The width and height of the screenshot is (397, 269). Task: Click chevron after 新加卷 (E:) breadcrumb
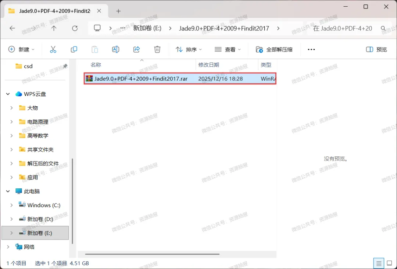coord(170,28)
